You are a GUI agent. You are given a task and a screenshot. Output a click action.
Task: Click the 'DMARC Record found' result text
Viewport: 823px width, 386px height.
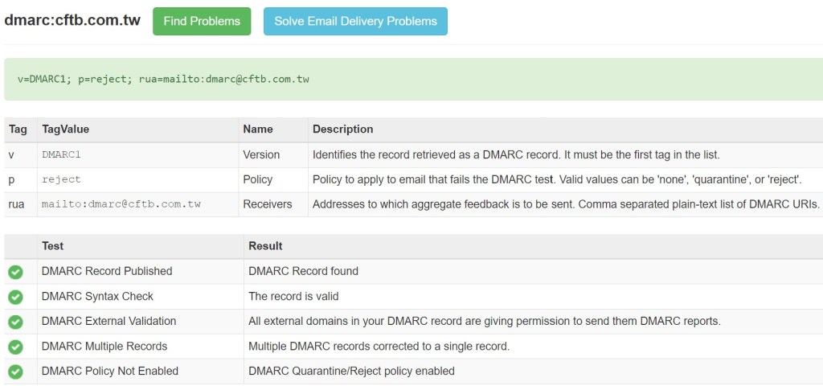303,271
